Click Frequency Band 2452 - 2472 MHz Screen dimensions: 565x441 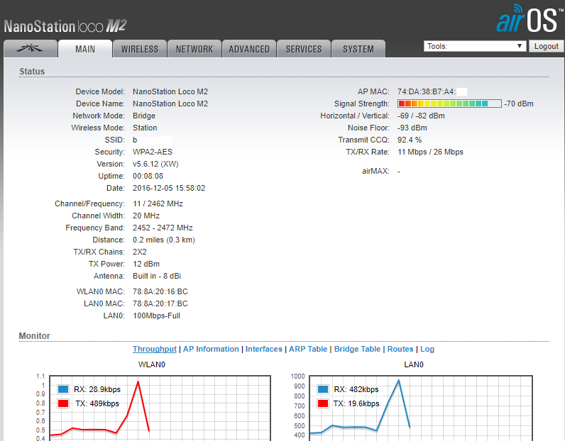(163, 228)
